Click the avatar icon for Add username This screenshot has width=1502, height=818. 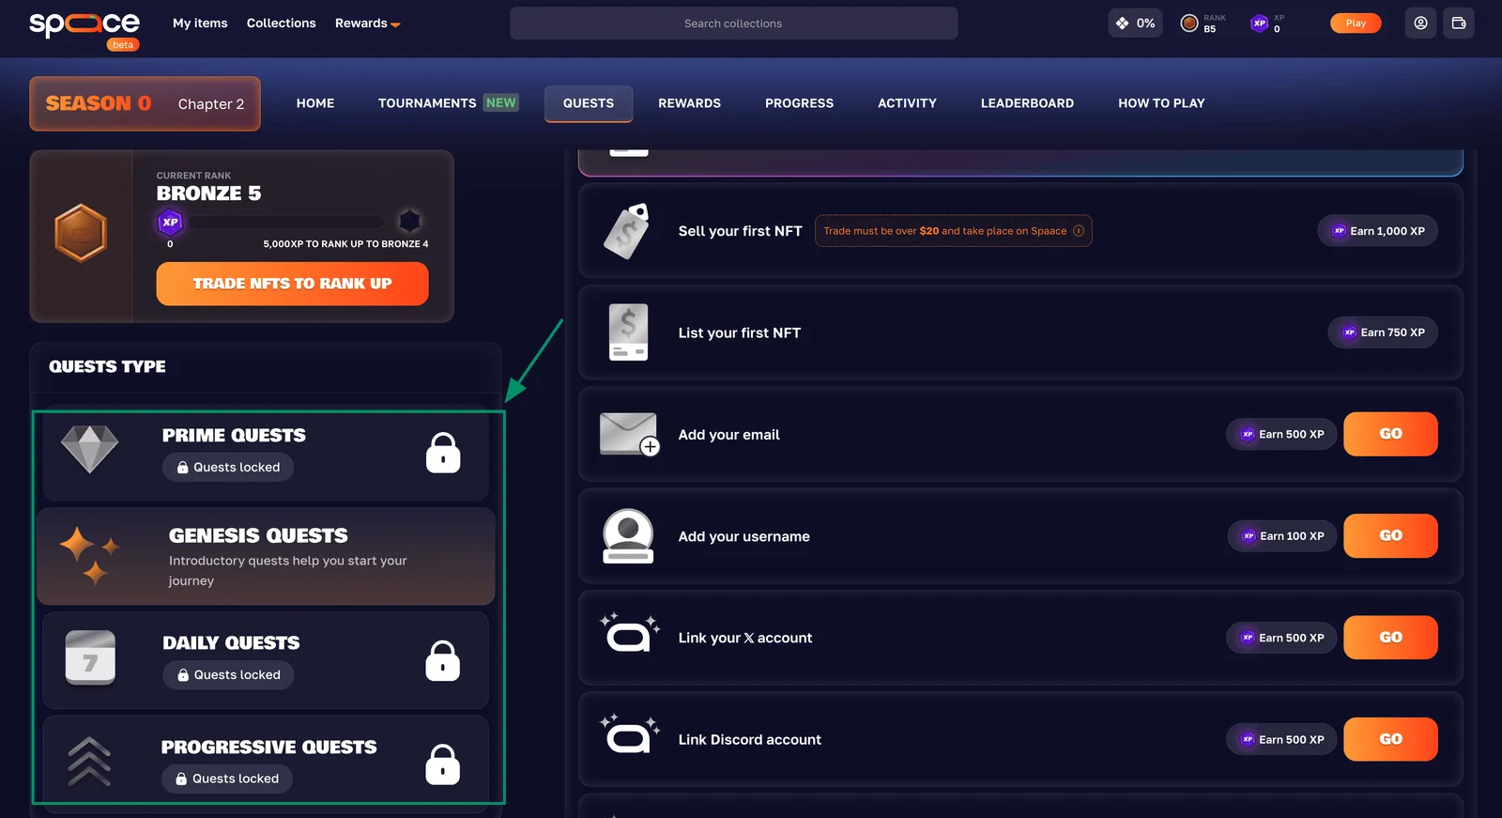pos(628,536)
